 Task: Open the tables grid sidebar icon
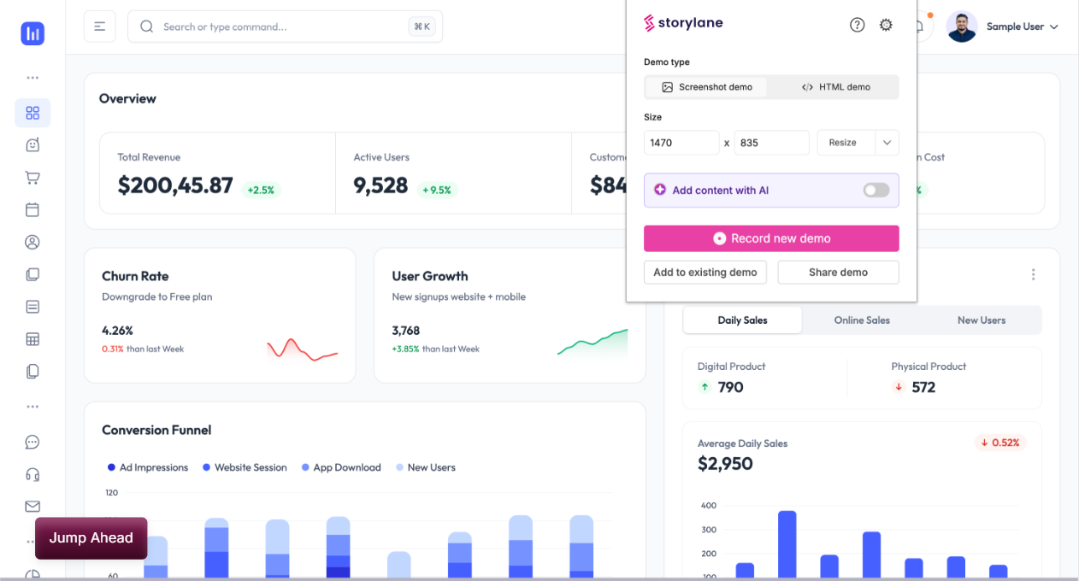click(x=32, y=339)
